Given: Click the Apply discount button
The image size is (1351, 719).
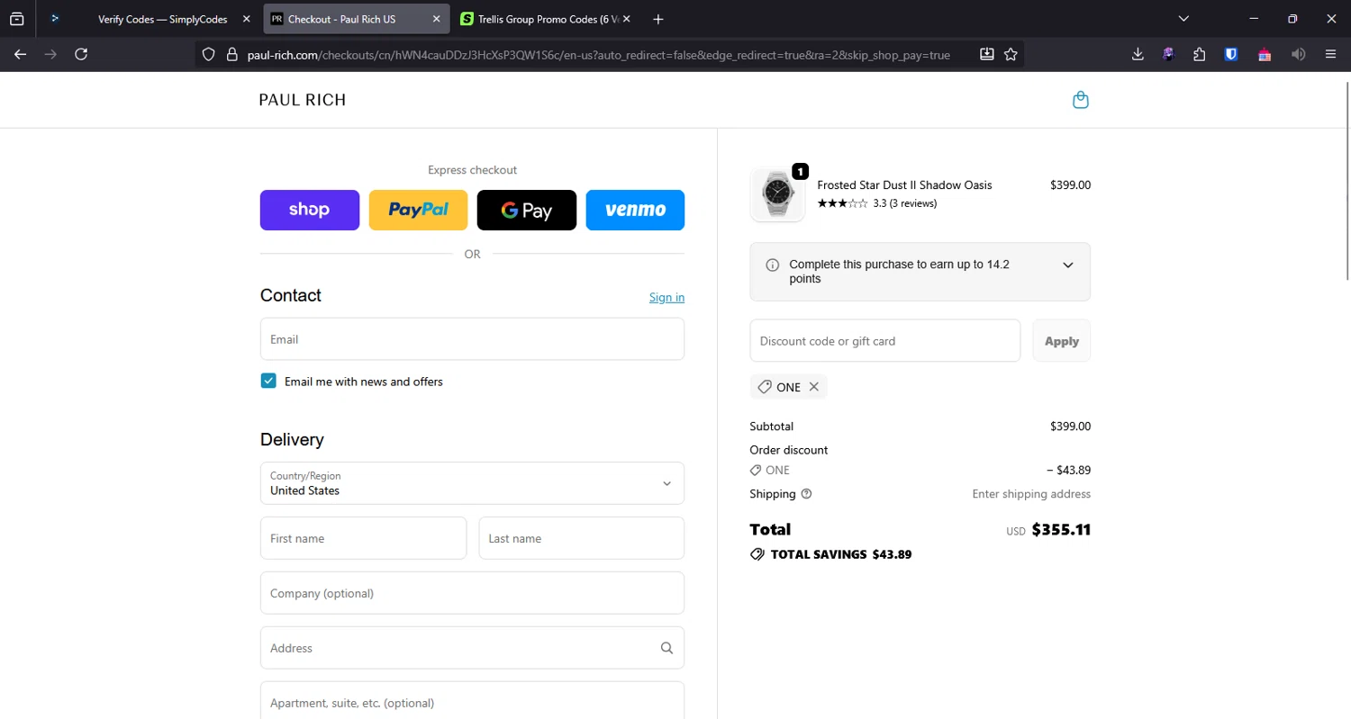Looking at the screenshot, I should coord(1062,341).
